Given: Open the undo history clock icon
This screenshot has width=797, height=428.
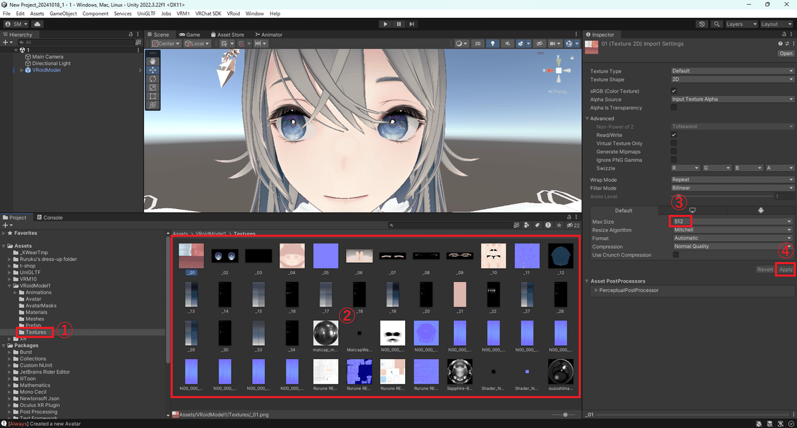Looking at the screenshot, I should pyautogui.click(x=703, y=24).
